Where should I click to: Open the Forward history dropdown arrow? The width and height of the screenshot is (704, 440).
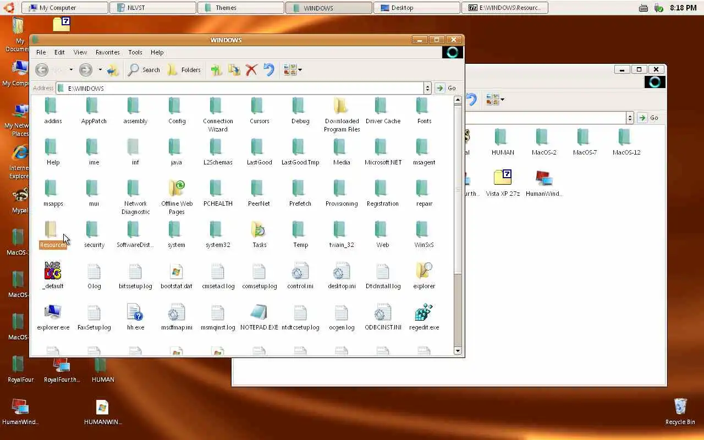[100, 70]
